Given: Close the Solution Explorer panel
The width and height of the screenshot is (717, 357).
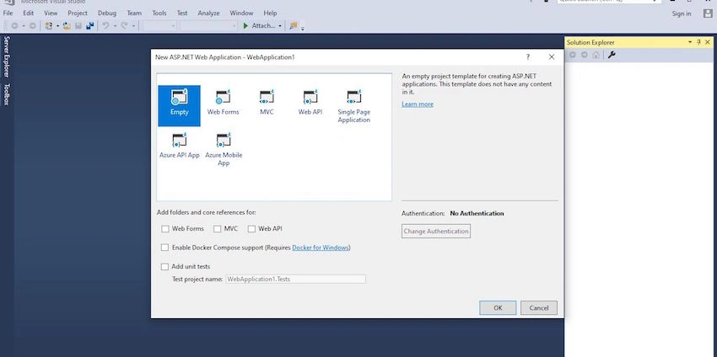Looking at the screenshot, I should tap(709, 42).
